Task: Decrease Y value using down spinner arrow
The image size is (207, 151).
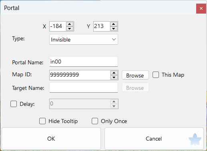Action: click(114, 29)
